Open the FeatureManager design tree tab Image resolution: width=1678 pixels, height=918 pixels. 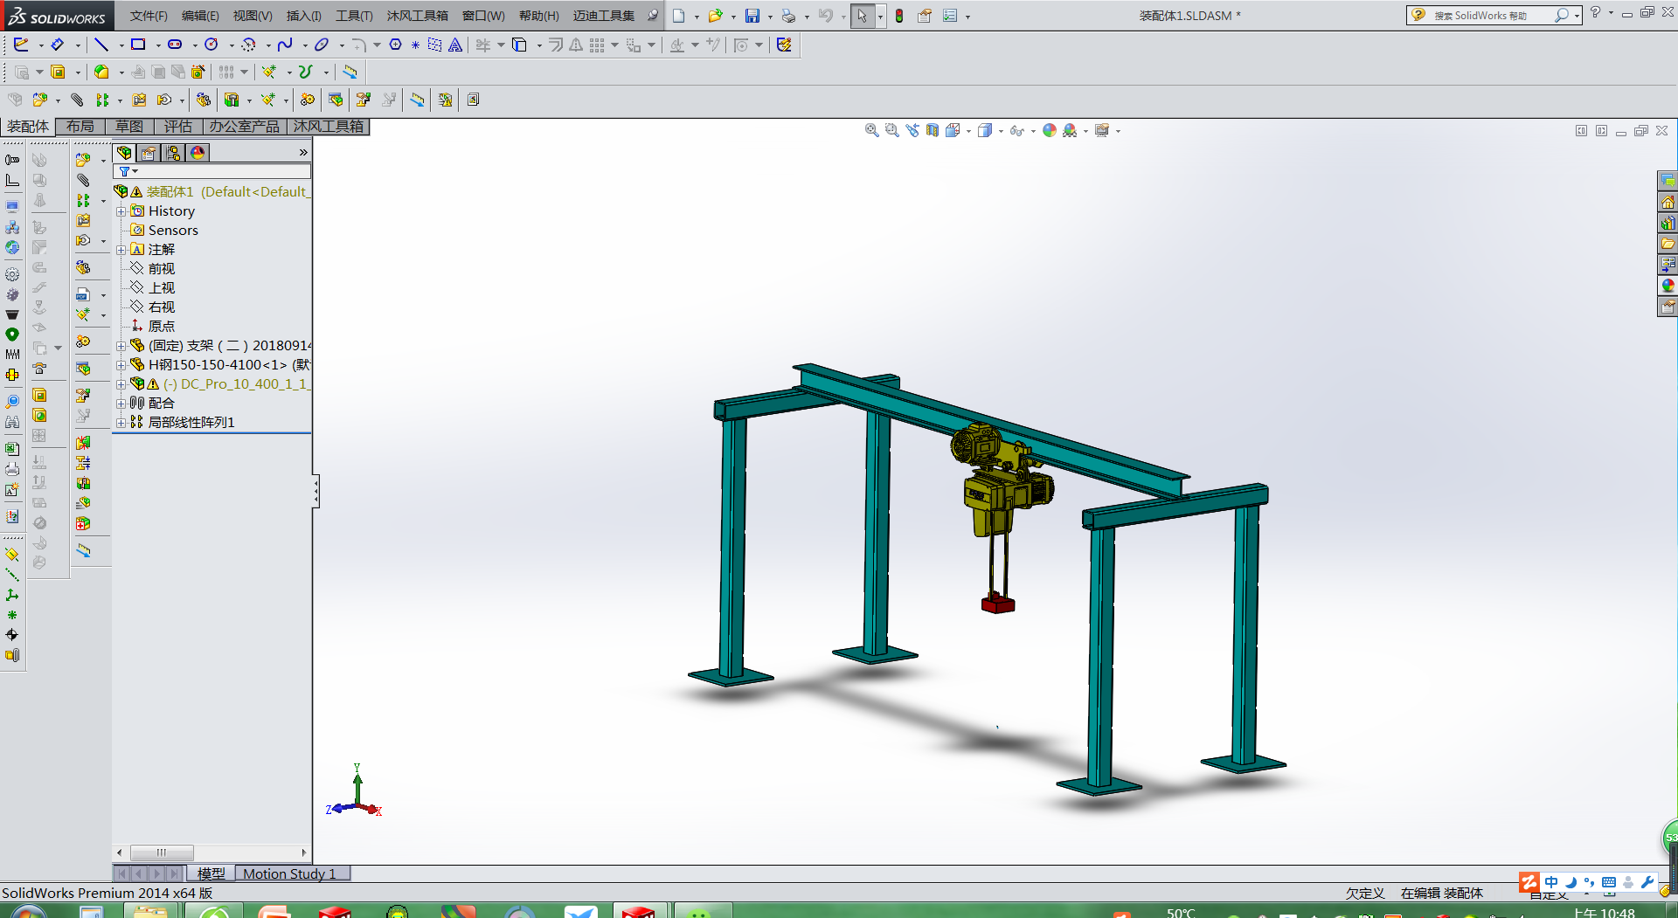[x=124, y=153]
